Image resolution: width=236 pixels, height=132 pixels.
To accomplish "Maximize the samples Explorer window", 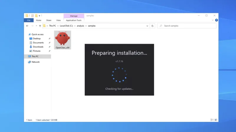I will click(x=206, y=16).
